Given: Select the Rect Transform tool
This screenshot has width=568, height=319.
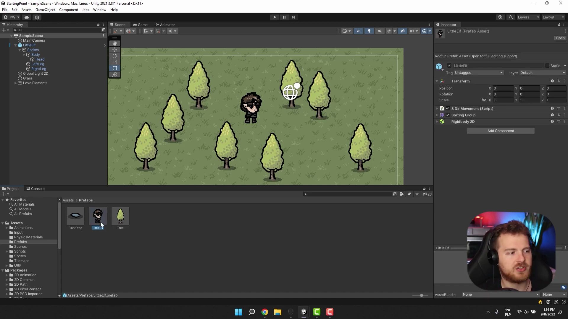Looking at the screenshot, I should 115,68.
